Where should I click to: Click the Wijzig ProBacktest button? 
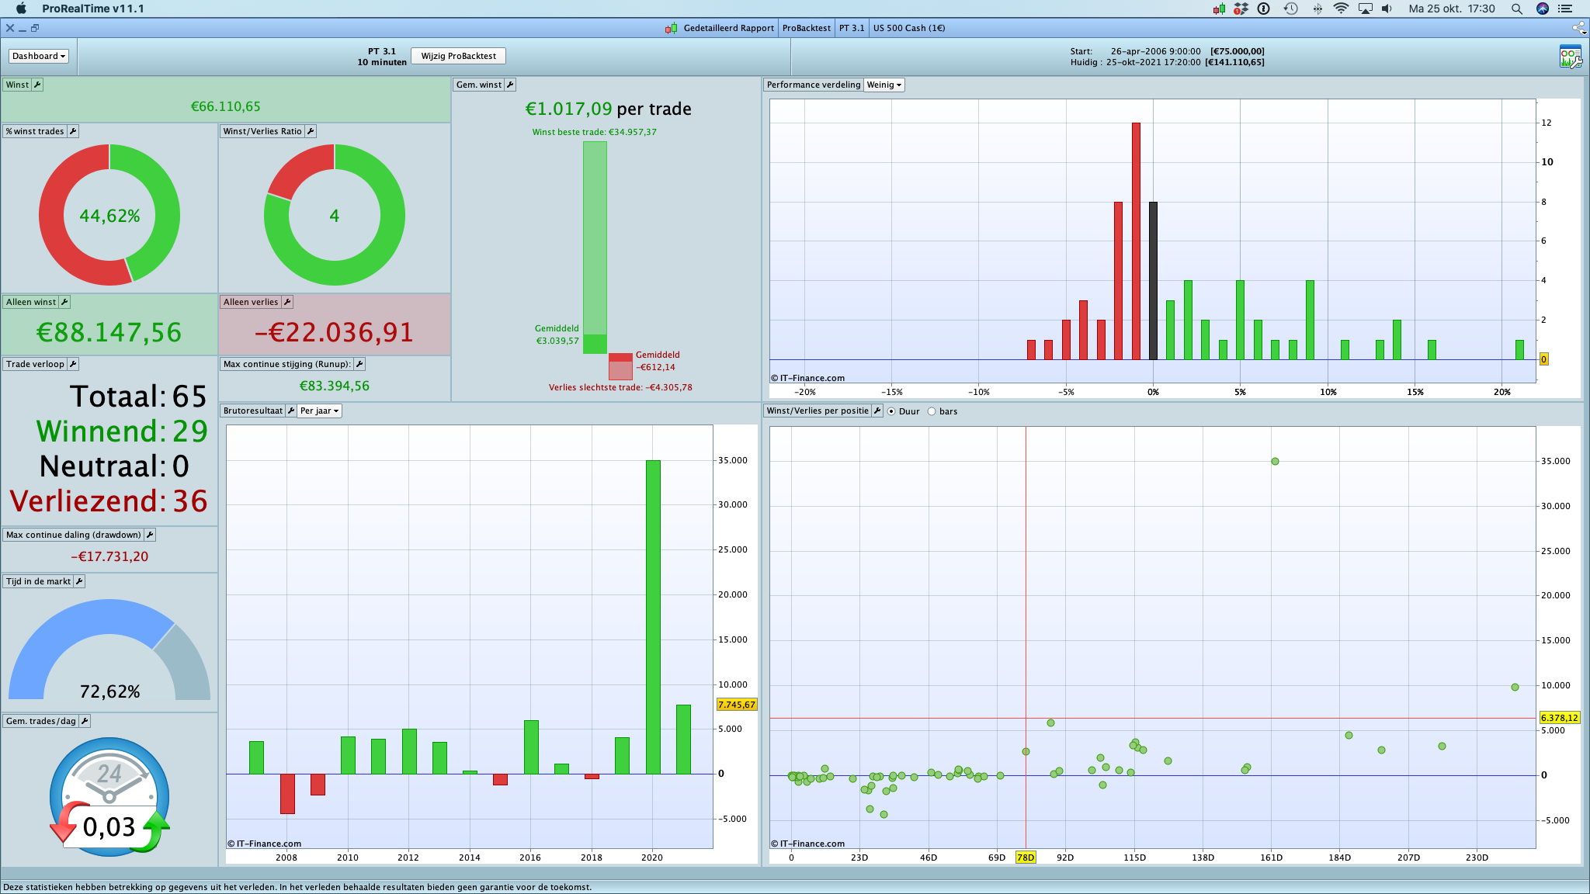458,56
